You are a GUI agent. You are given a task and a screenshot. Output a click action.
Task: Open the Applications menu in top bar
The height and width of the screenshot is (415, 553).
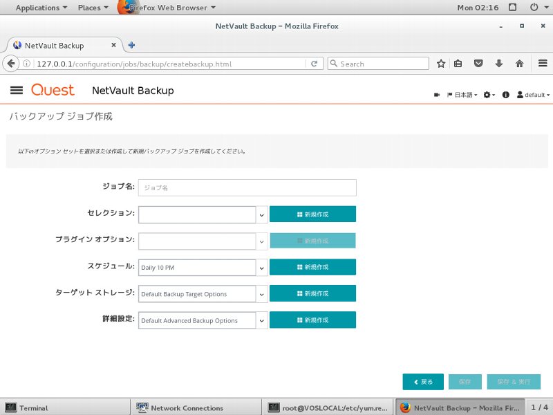pos(41,8)
